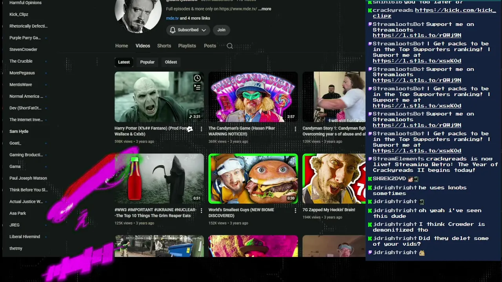502x282 pixels.
Task: Open MorePegasus subscription
Action: click(x=22, y=73)
